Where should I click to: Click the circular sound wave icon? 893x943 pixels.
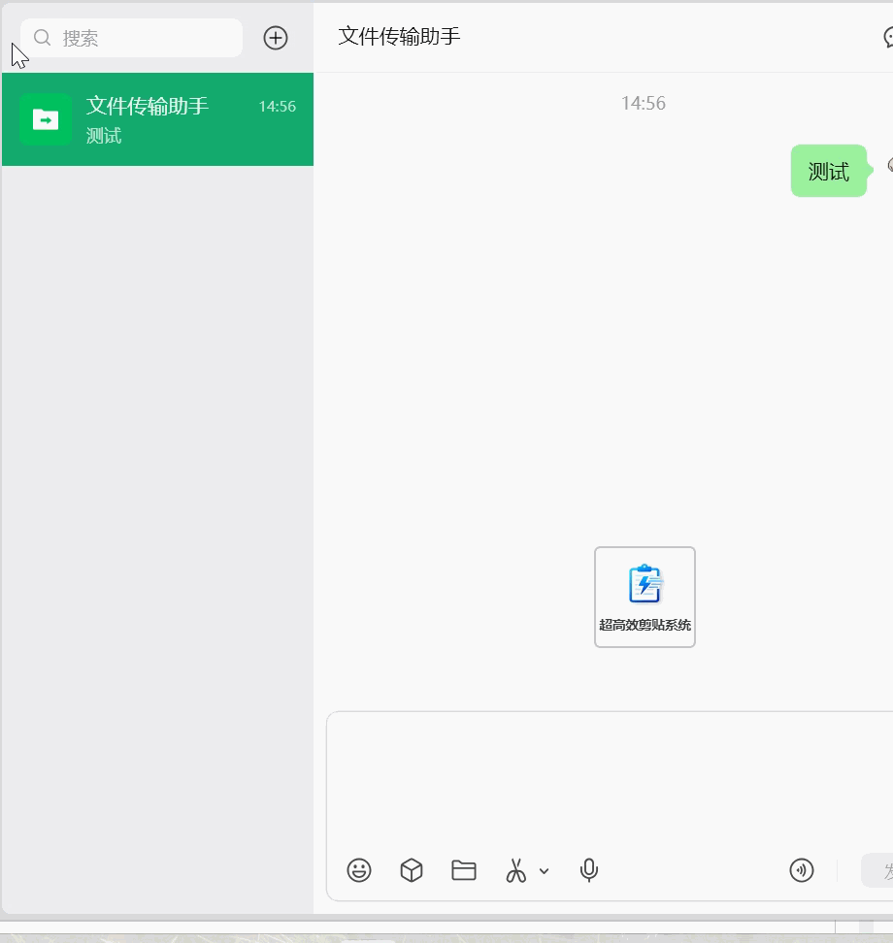tap(801, 870)
